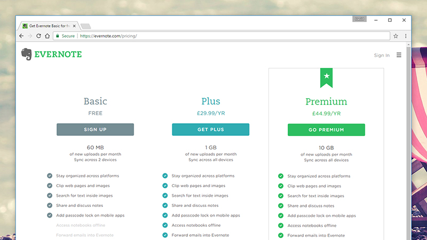
Task: Click 'Sync across 2 devices' text under Basic
Action: point(96,159)
